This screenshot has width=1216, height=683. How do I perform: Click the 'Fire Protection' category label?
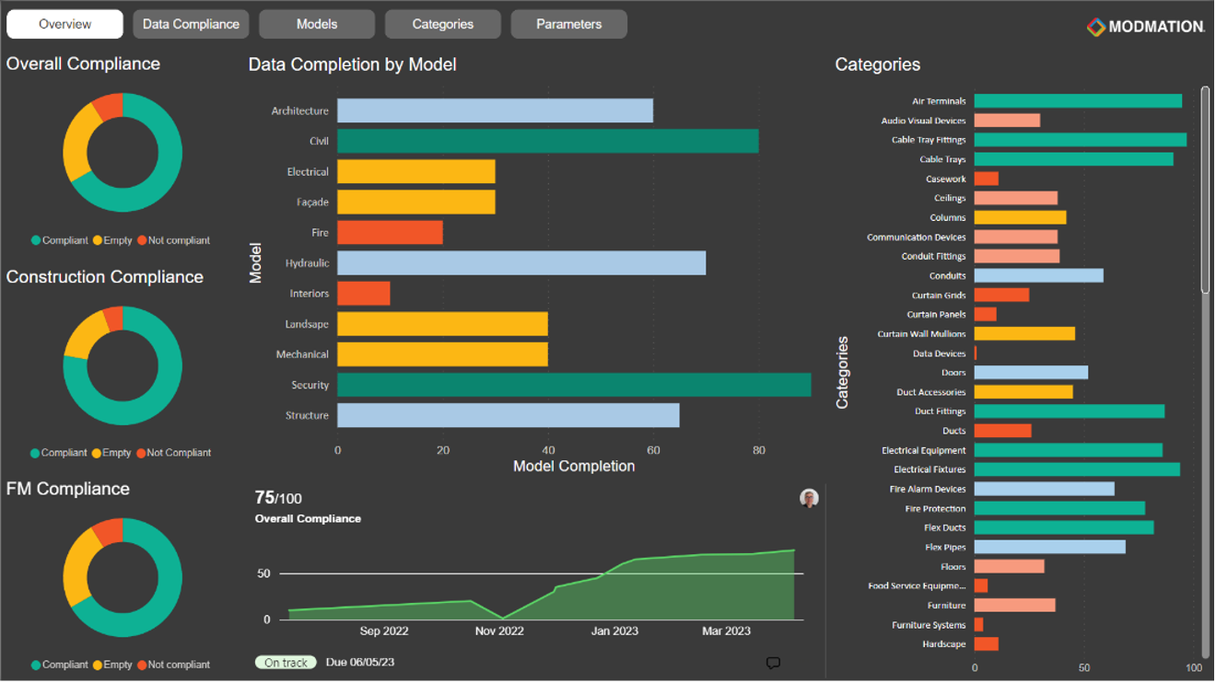[936, 509]
